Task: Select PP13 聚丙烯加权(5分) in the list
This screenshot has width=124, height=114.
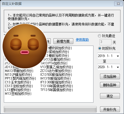Action: [20, 78]
